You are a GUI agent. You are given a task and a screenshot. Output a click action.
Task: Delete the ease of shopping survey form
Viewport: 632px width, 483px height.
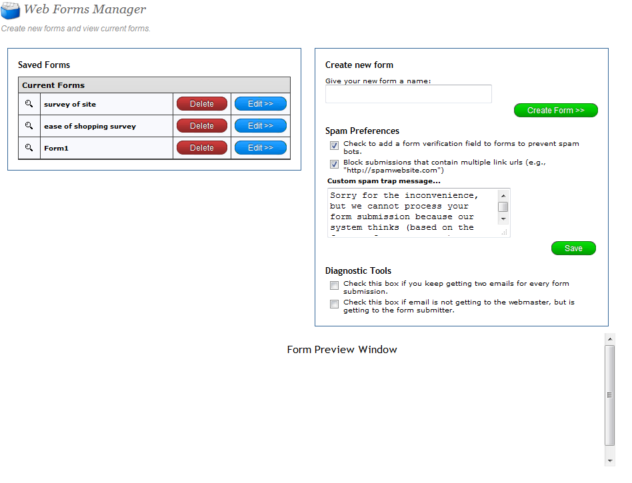[201, 126]
